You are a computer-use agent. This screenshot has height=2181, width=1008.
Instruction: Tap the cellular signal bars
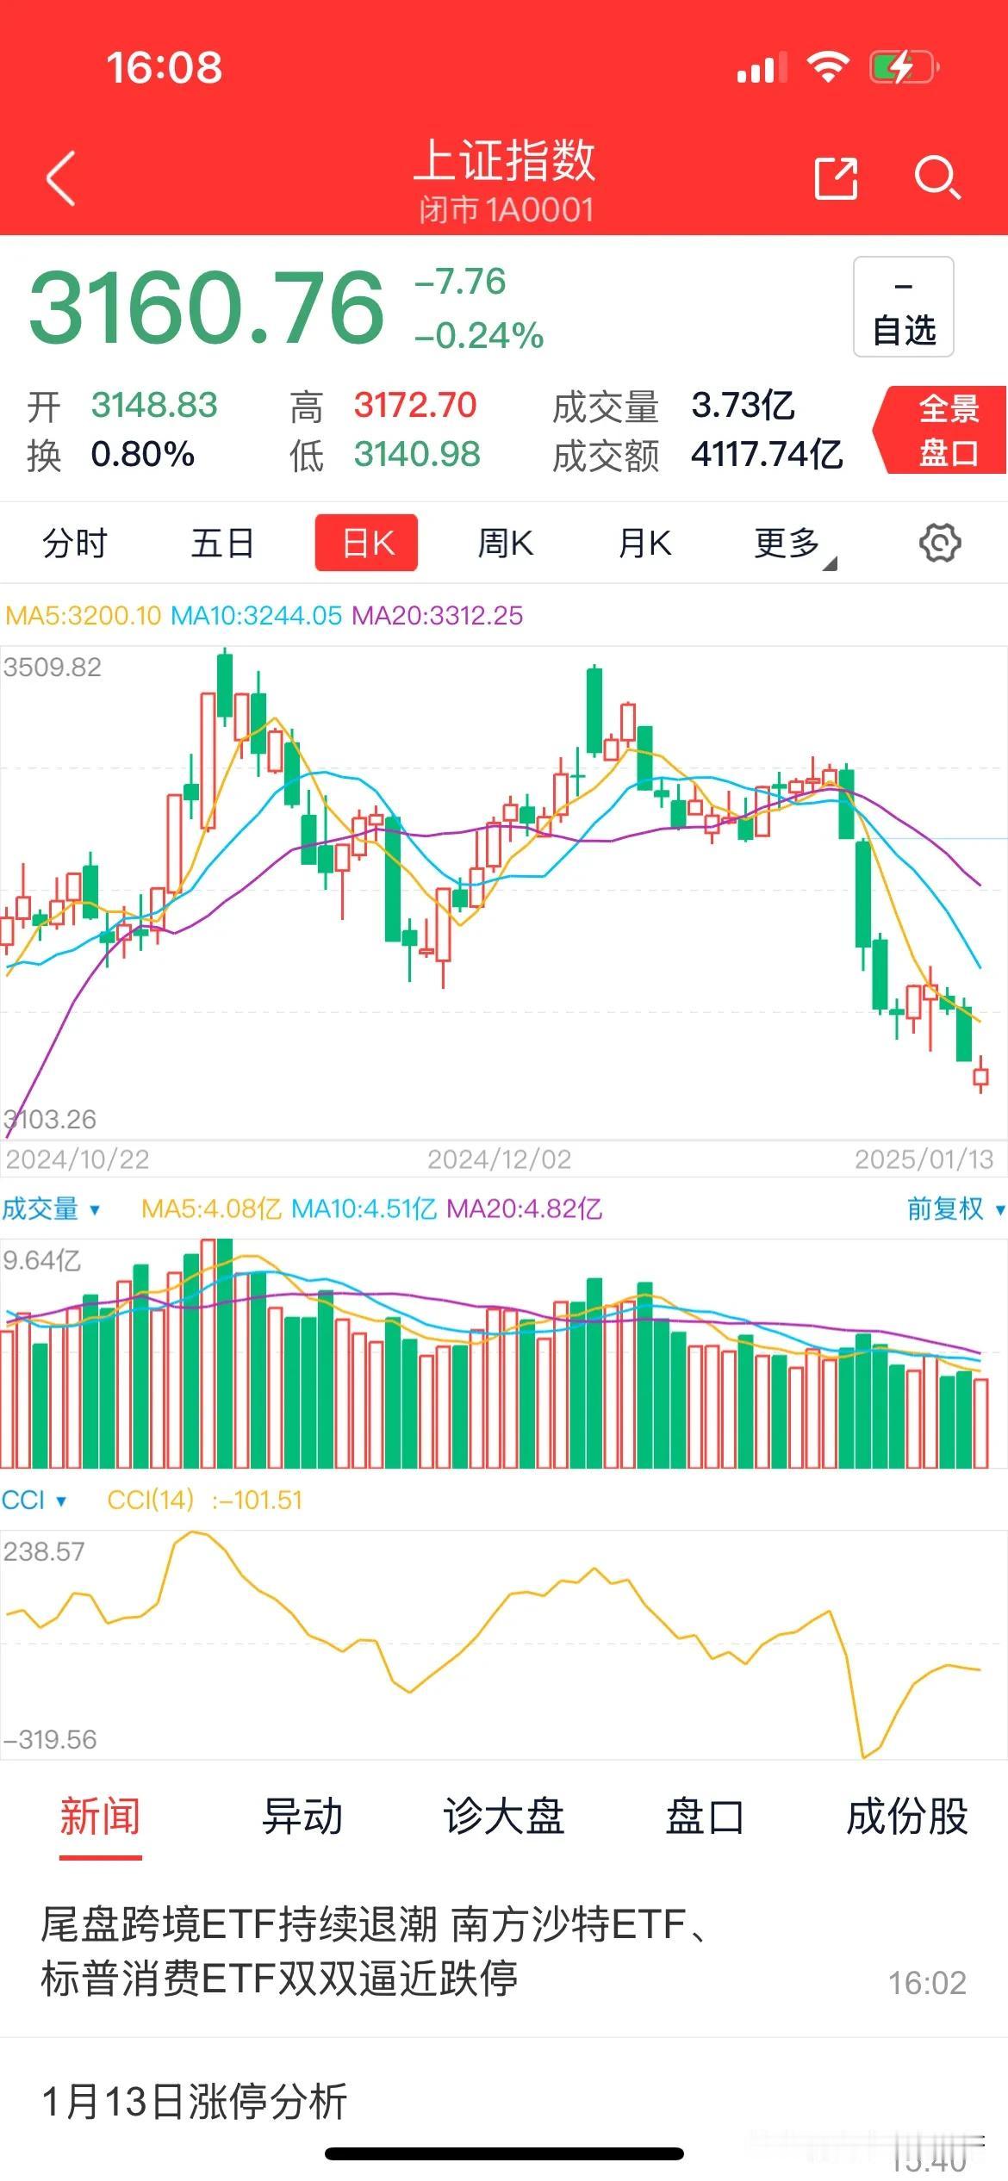(x=762, y=67)
